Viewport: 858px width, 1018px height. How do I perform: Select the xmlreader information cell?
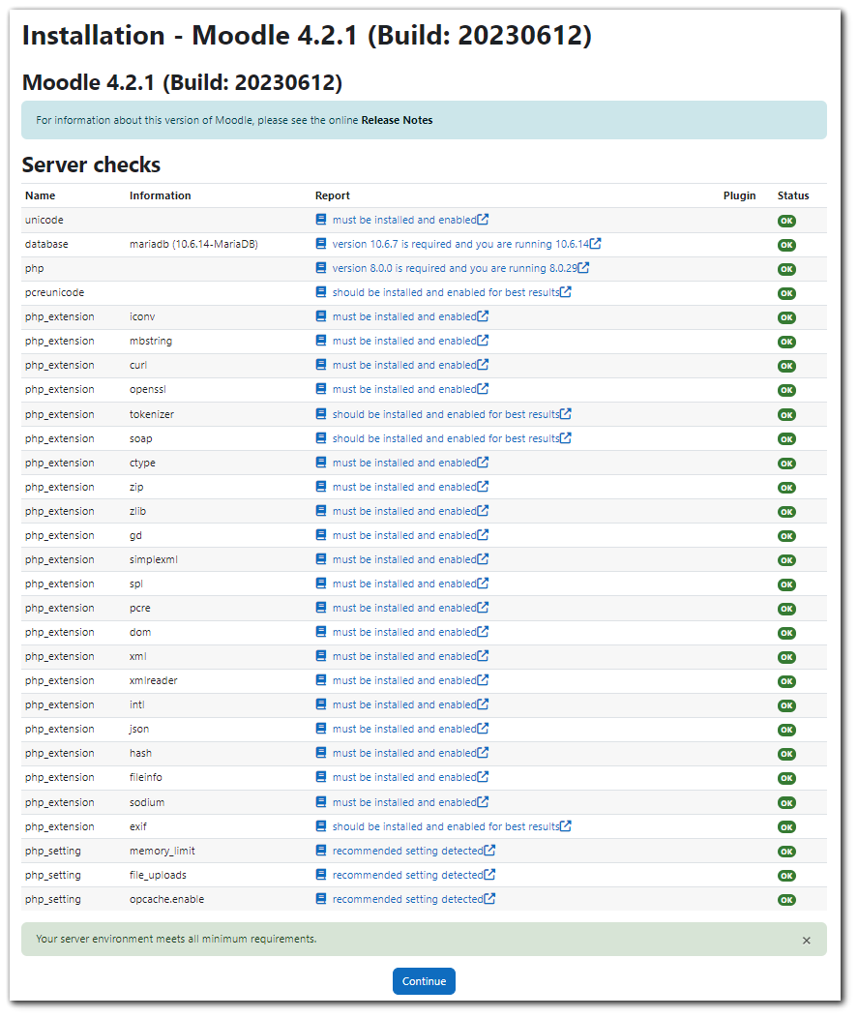coord(153,680)
